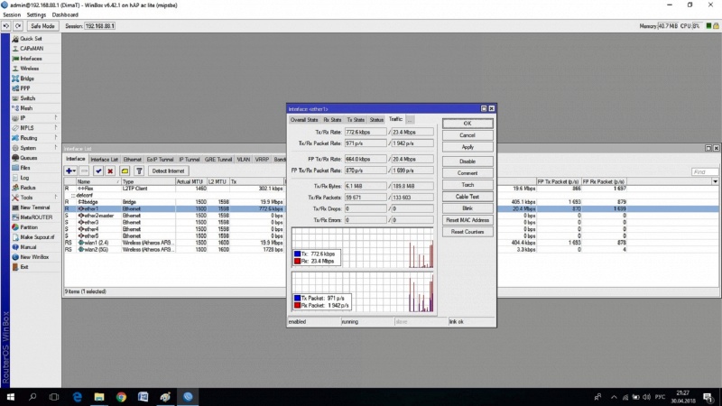Image resolution: width=722 pixels, height=406 pixels.
Task: Click the blue checkmark enable icon
Action: tap(97, 171)
